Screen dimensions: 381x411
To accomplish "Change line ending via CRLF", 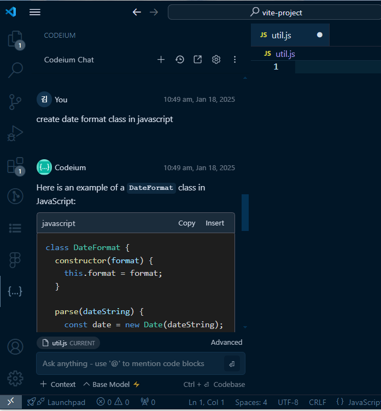I will pos(318,402).
